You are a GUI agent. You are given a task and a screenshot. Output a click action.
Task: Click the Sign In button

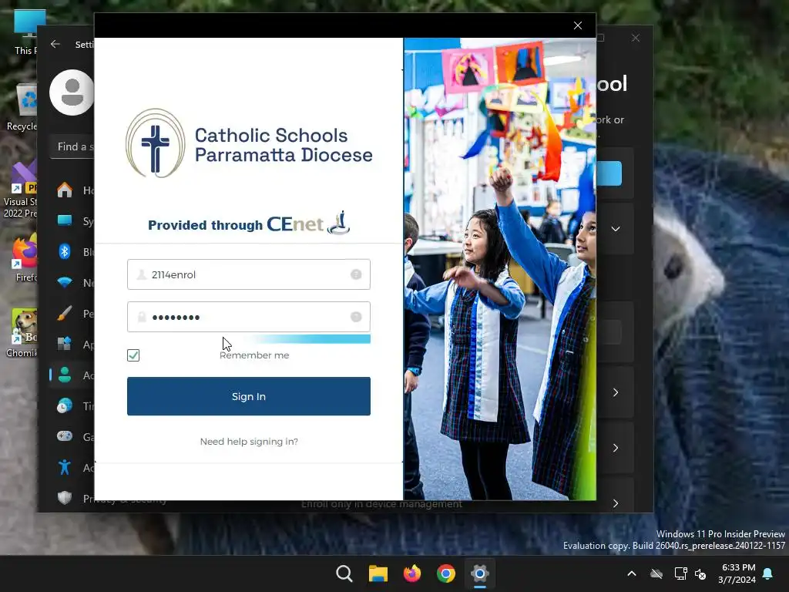(249, 396)
